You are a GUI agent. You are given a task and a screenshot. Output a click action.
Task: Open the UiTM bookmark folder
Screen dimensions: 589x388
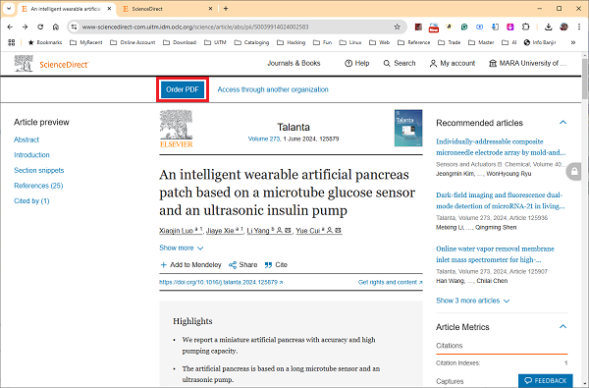point(215,42)
